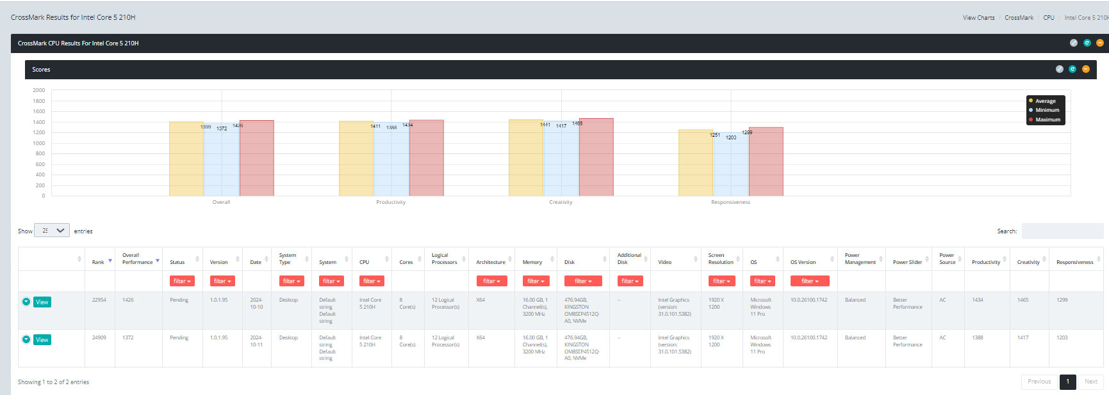Sort table by Responsiveness column
The width and height of the screenshot is (1109, 395).
coord(1076,259)
